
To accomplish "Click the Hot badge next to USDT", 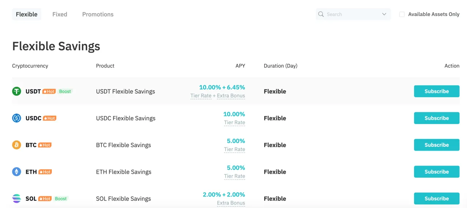I will pos(49,92).
